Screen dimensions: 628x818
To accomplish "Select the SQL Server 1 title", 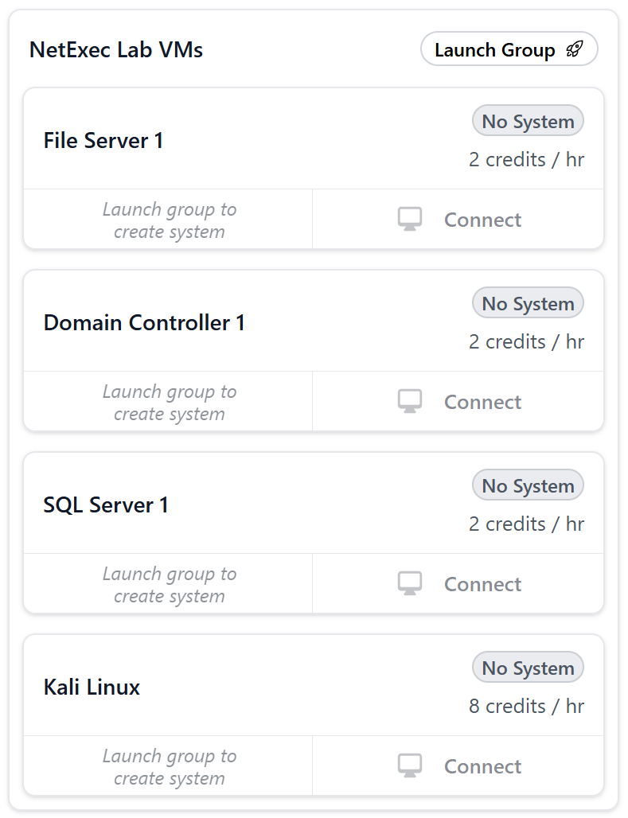I will (x=106, y=504).
